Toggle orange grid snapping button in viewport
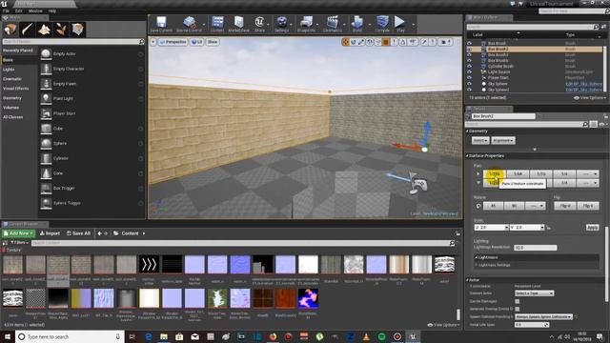This screenshot has width=610, height=343. click(x=385, y=42)
